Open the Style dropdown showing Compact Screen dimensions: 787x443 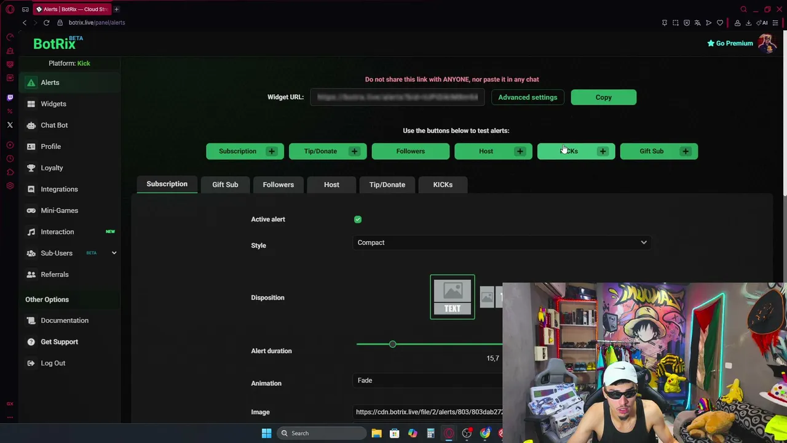pos(502,242)
